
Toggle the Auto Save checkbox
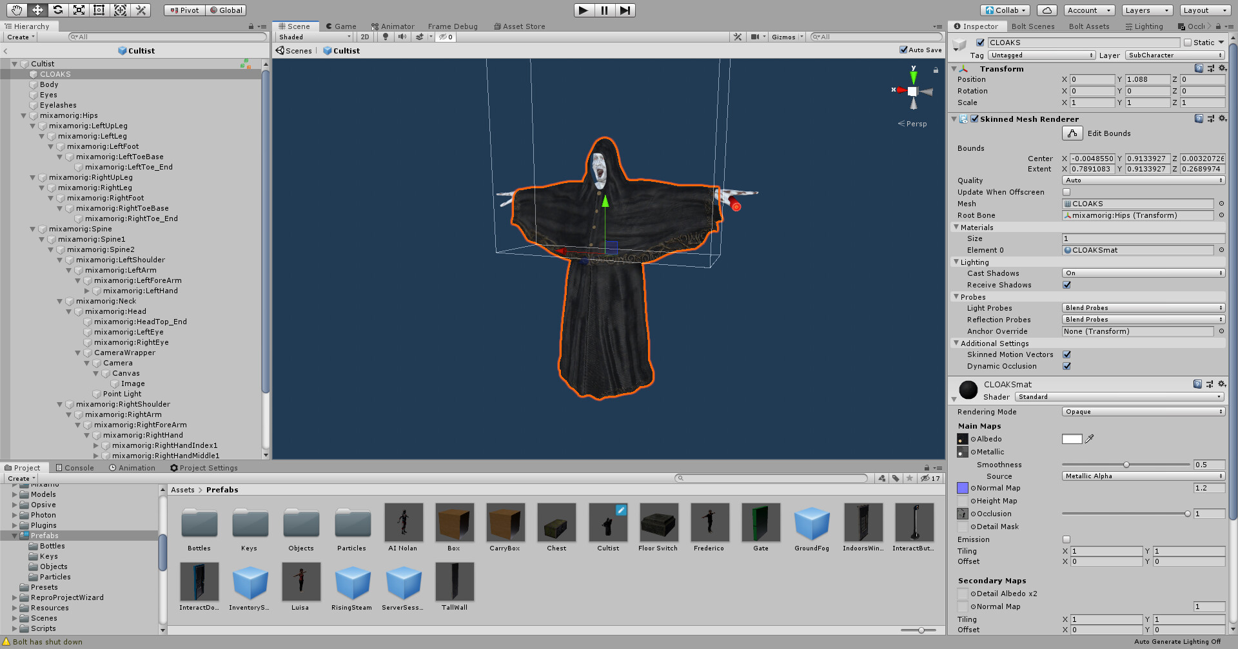(x=904, y=50)
